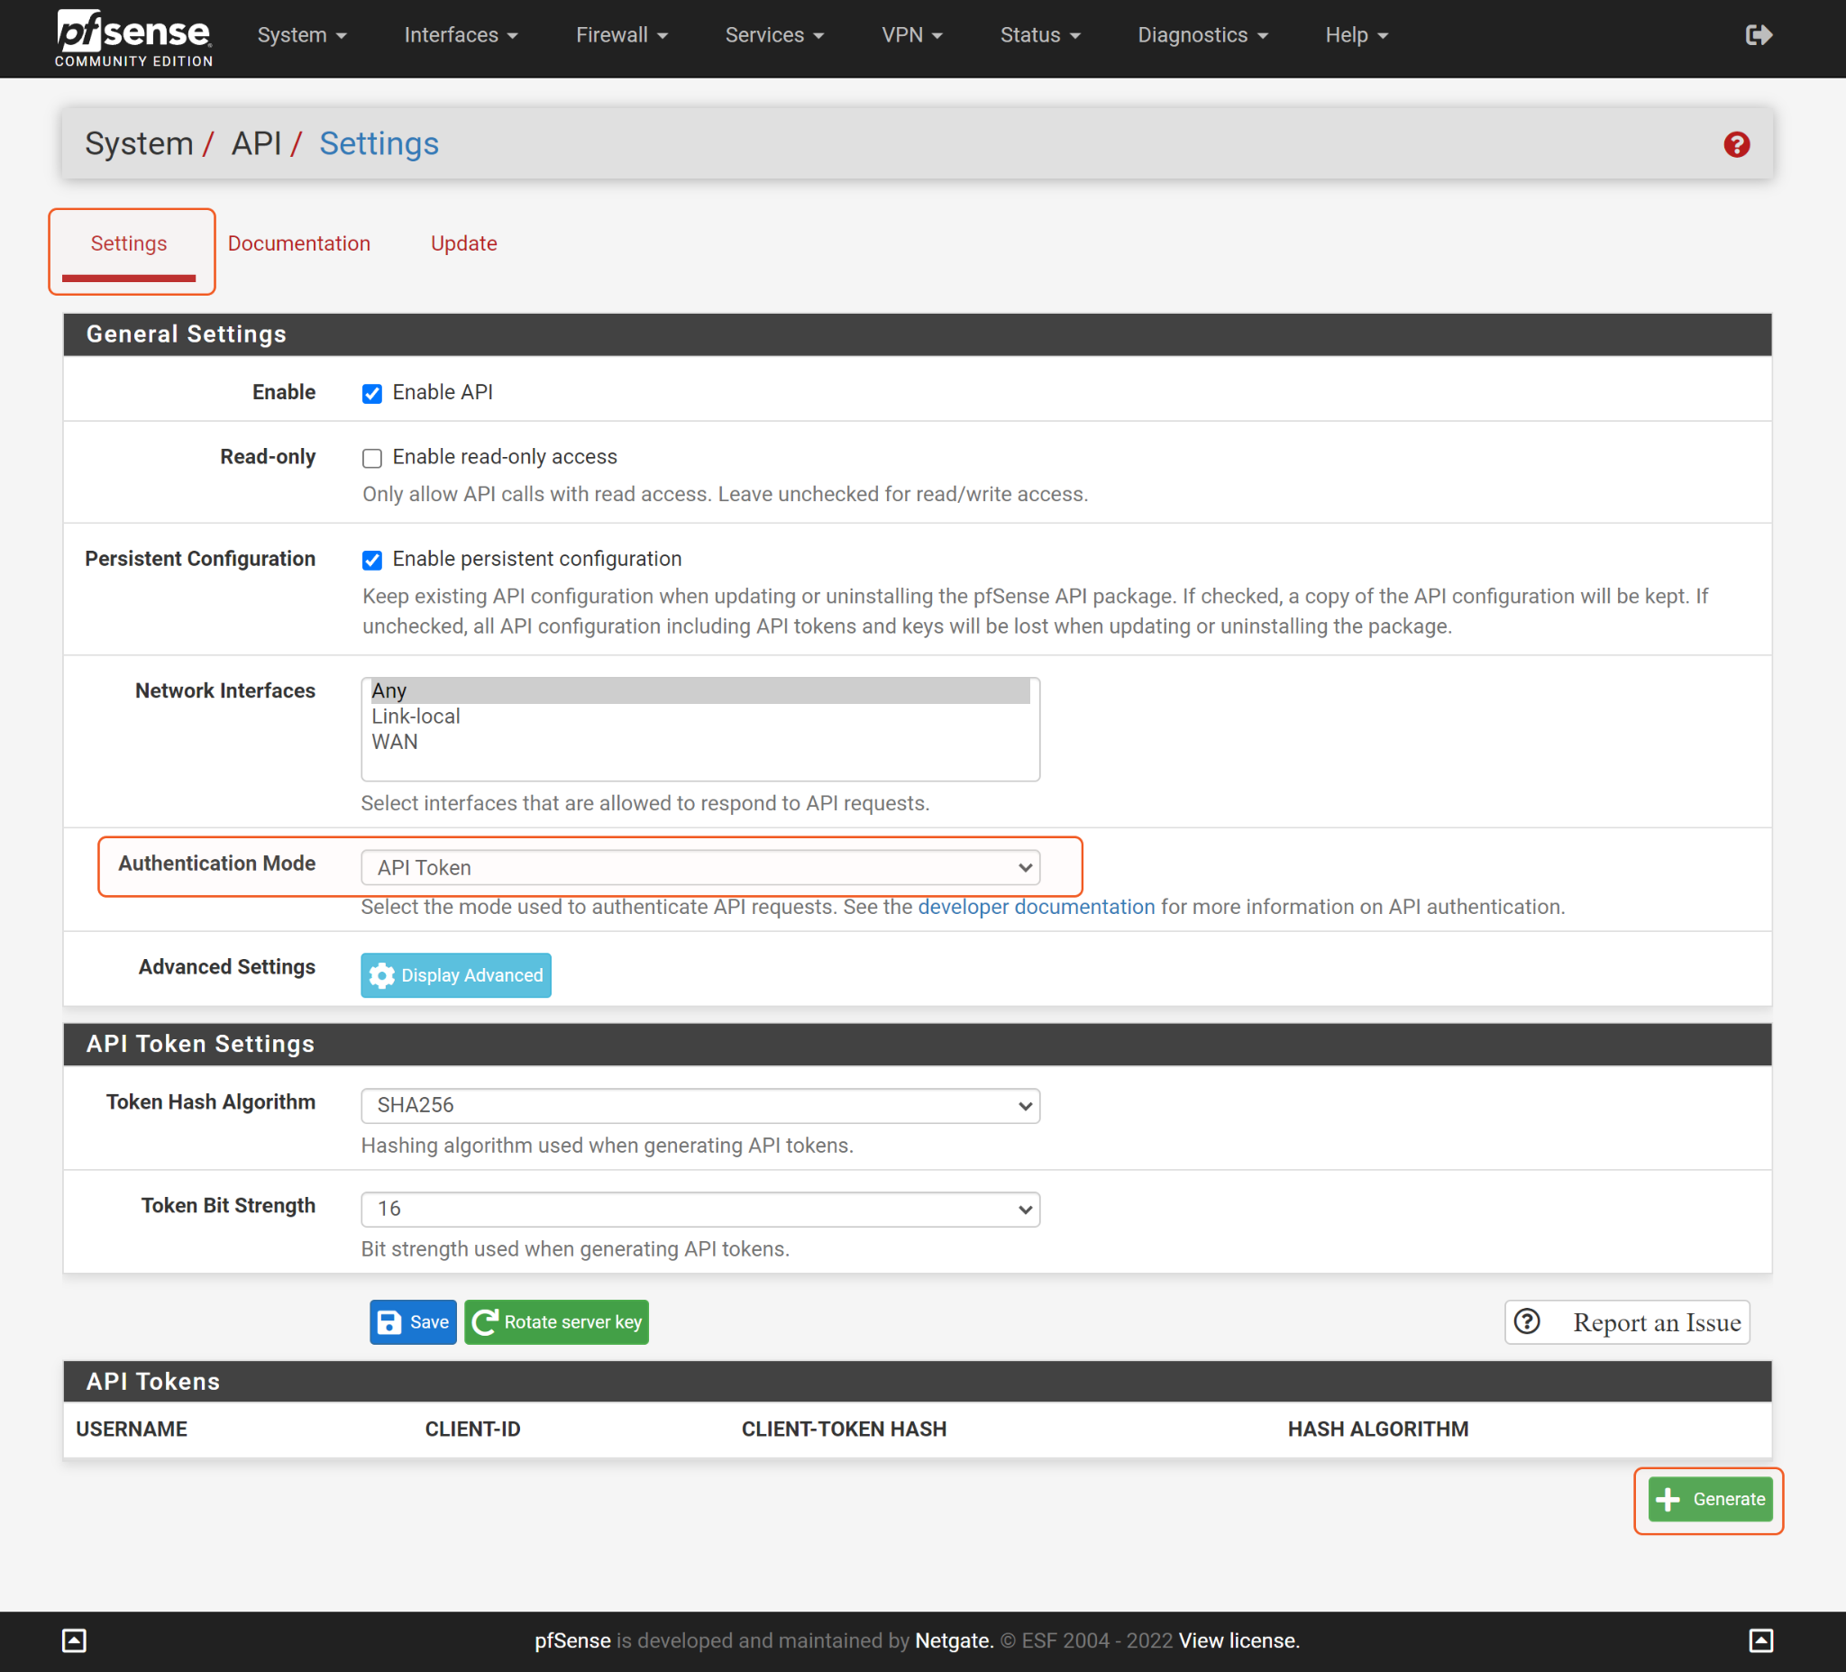Click Display Advanced gear button

tap(456, 975)
